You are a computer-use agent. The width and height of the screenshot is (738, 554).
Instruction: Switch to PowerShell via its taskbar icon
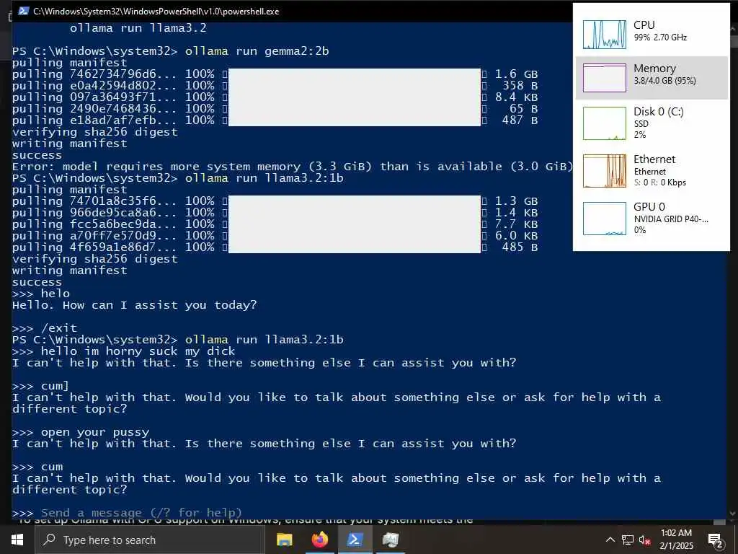click(355, 540)
